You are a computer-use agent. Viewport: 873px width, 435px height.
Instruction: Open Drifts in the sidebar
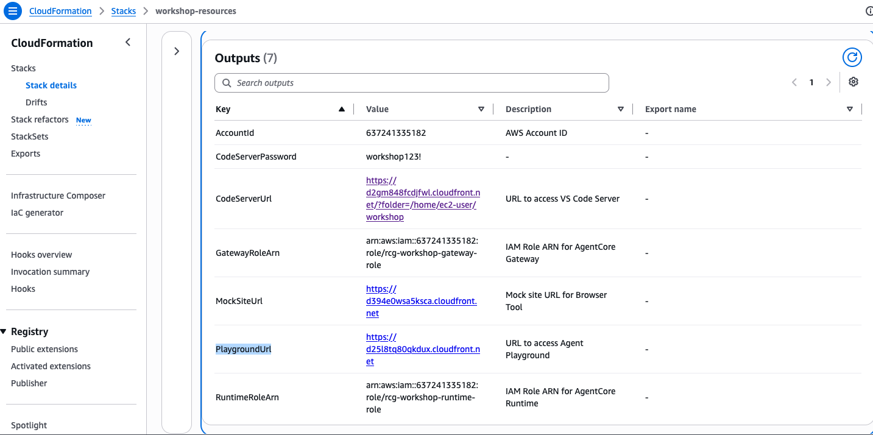click(37, 102)
